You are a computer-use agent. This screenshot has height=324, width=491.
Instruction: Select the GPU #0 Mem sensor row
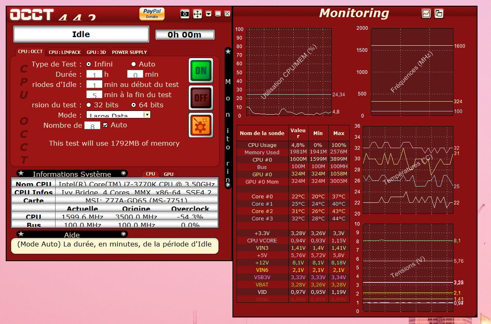click(293, 182)
